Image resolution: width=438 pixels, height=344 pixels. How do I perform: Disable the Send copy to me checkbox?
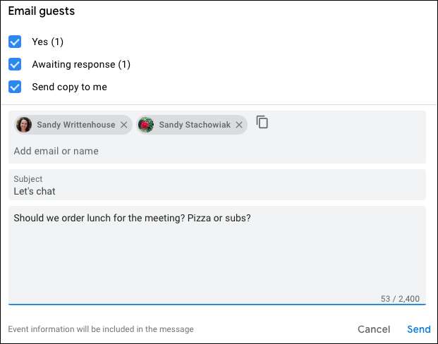(x=15, y=87)
